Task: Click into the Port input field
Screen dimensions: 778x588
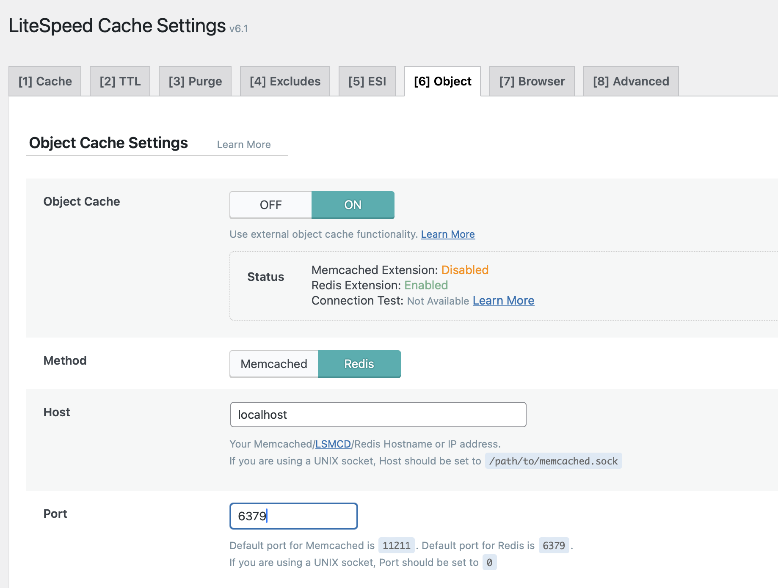Action: pyautogui.click(x=293, y=516)
